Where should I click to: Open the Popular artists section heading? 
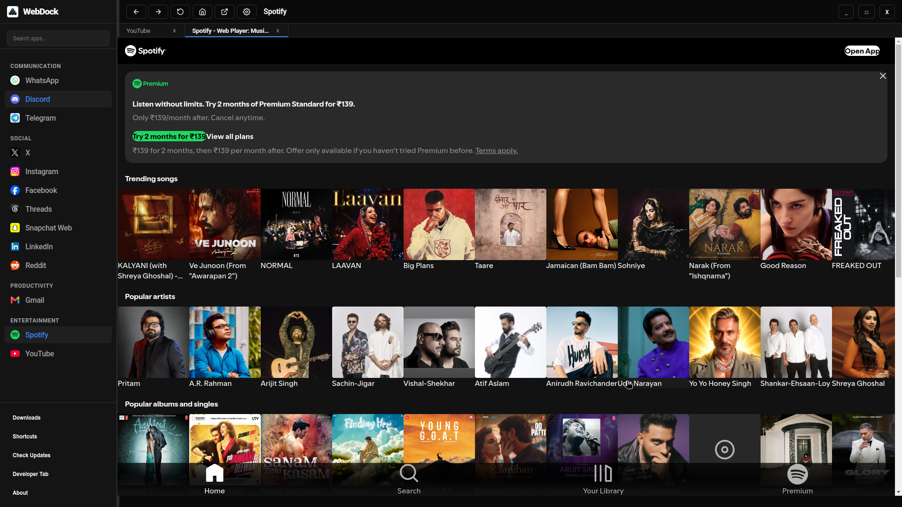tap(150, 297)
